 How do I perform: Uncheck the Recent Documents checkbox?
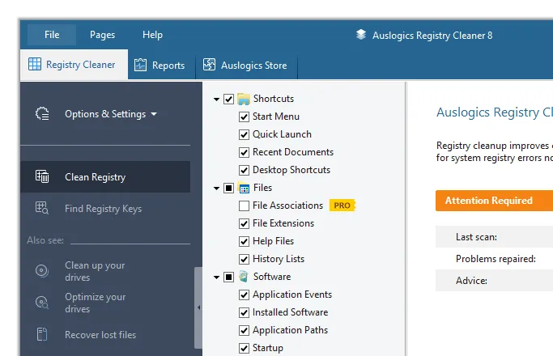click(x=244, y=152)
